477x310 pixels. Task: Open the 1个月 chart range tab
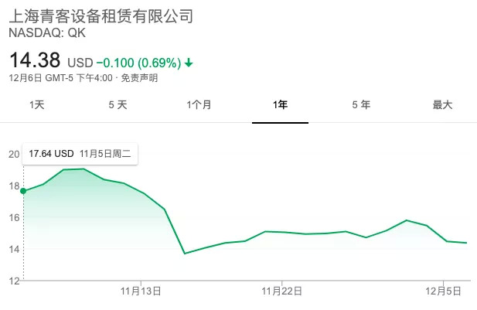tap(199, 105)
